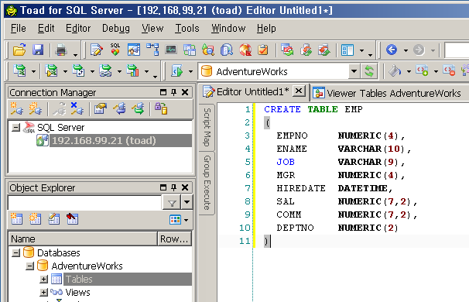Image resolution: width=469 pixels, height=302 pixels.
Task: Click the first Excel export icon in second toolbar
Action: tap(20, 71)
